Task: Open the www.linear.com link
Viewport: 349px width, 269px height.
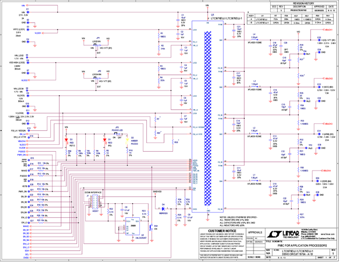Action: tap(328, 235)
